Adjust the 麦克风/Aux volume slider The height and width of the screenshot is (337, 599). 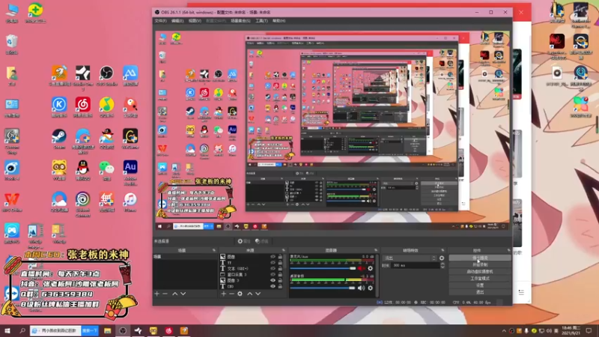click(x=323, y=269)
